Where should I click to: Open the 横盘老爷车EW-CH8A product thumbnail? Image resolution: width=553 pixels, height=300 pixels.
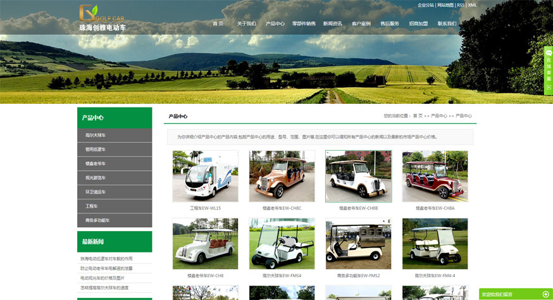(435, 176)
